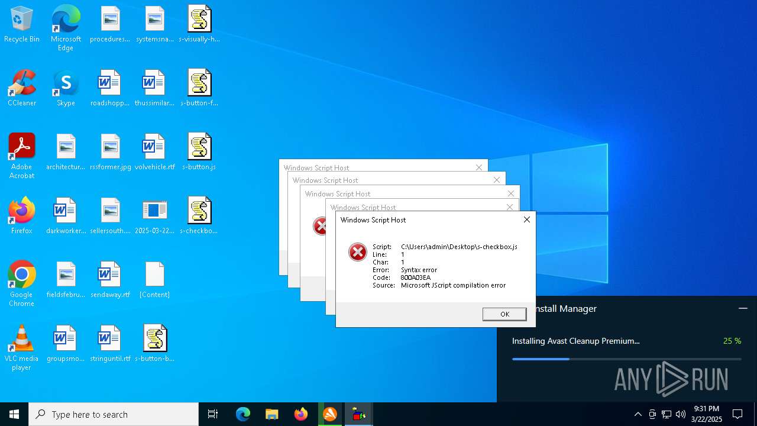
Task: Click the error code 800A03EA text
Action: tap(416, 277)
